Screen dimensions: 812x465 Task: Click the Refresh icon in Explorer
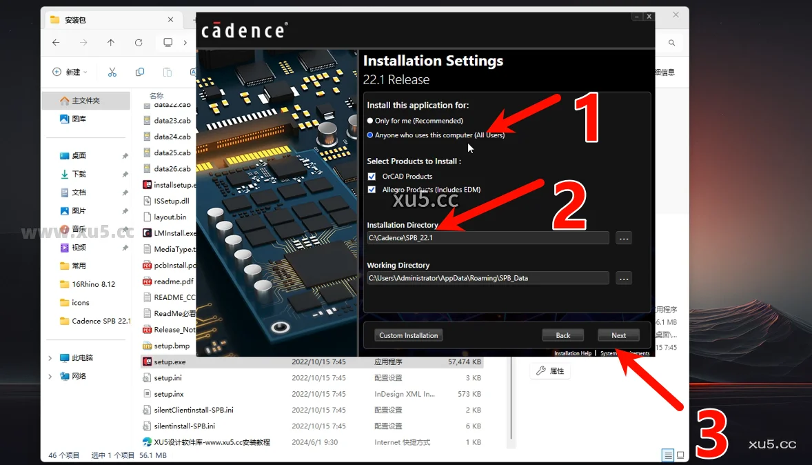(139, 42)
